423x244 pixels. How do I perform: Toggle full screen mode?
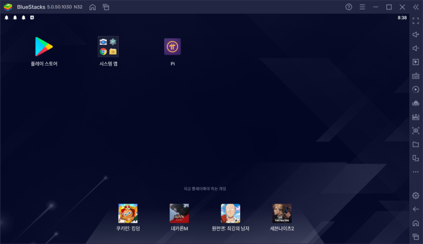pos(416,21)
